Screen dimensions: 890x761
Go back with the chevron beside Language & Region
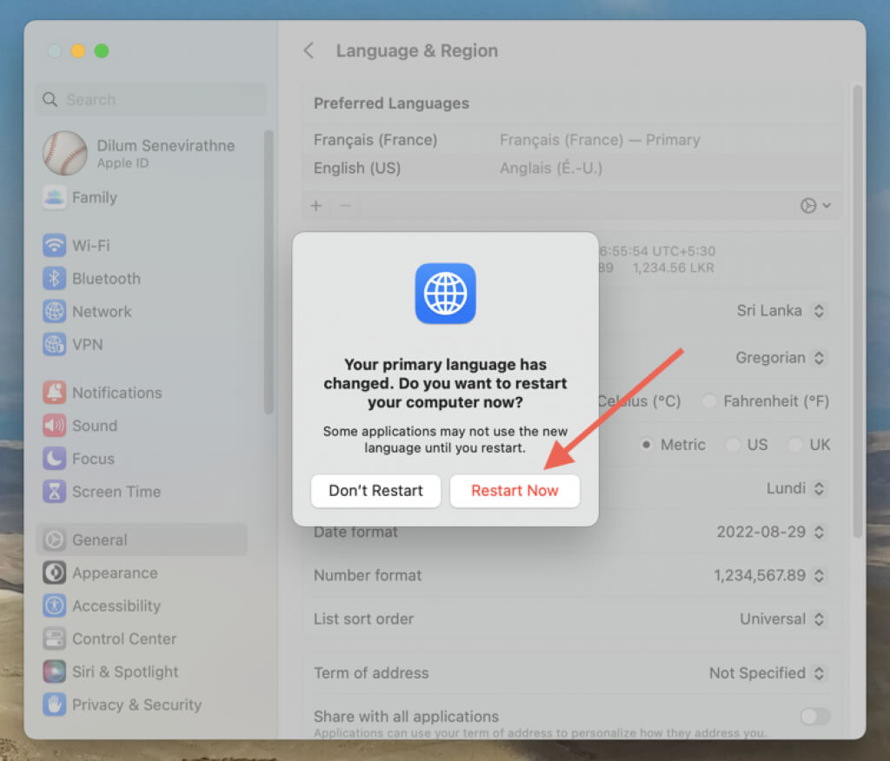(309, 50)
